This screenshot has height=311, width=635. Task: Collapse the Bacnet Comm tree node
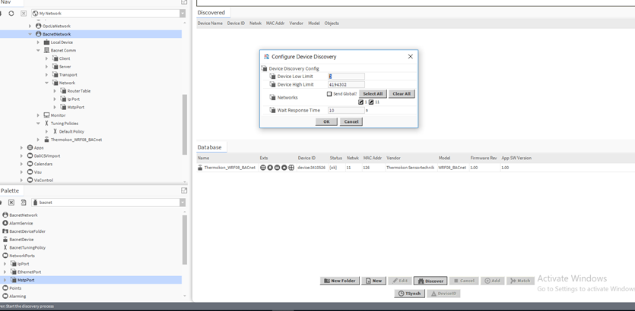pos(39,51)
